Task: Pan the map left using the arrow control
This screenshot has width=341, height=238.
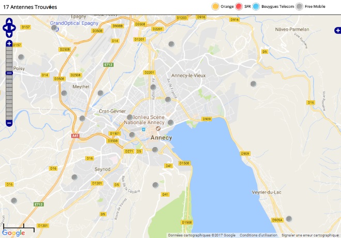Action: [5, 28]
